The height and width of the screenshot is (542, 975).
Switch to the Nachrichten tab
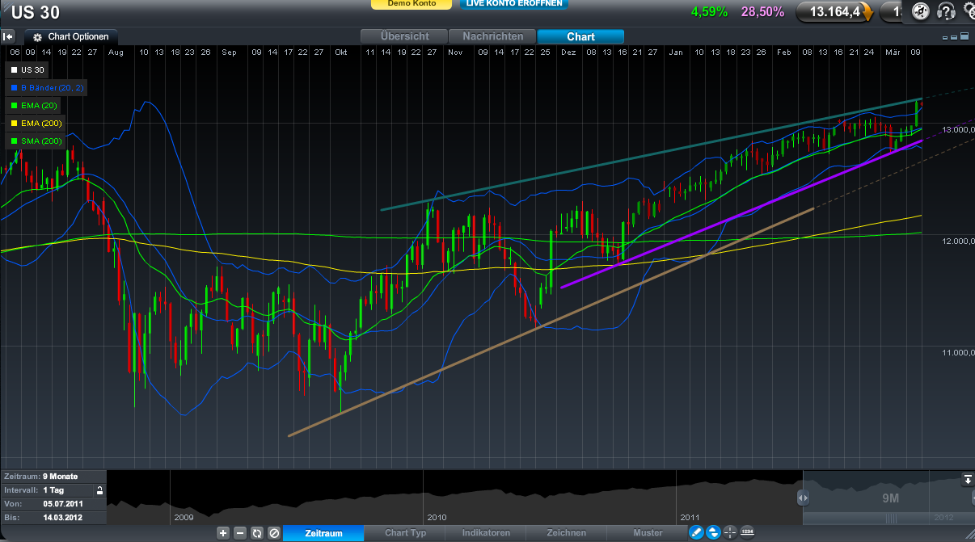pyautogui.click(x=493, y=36)
